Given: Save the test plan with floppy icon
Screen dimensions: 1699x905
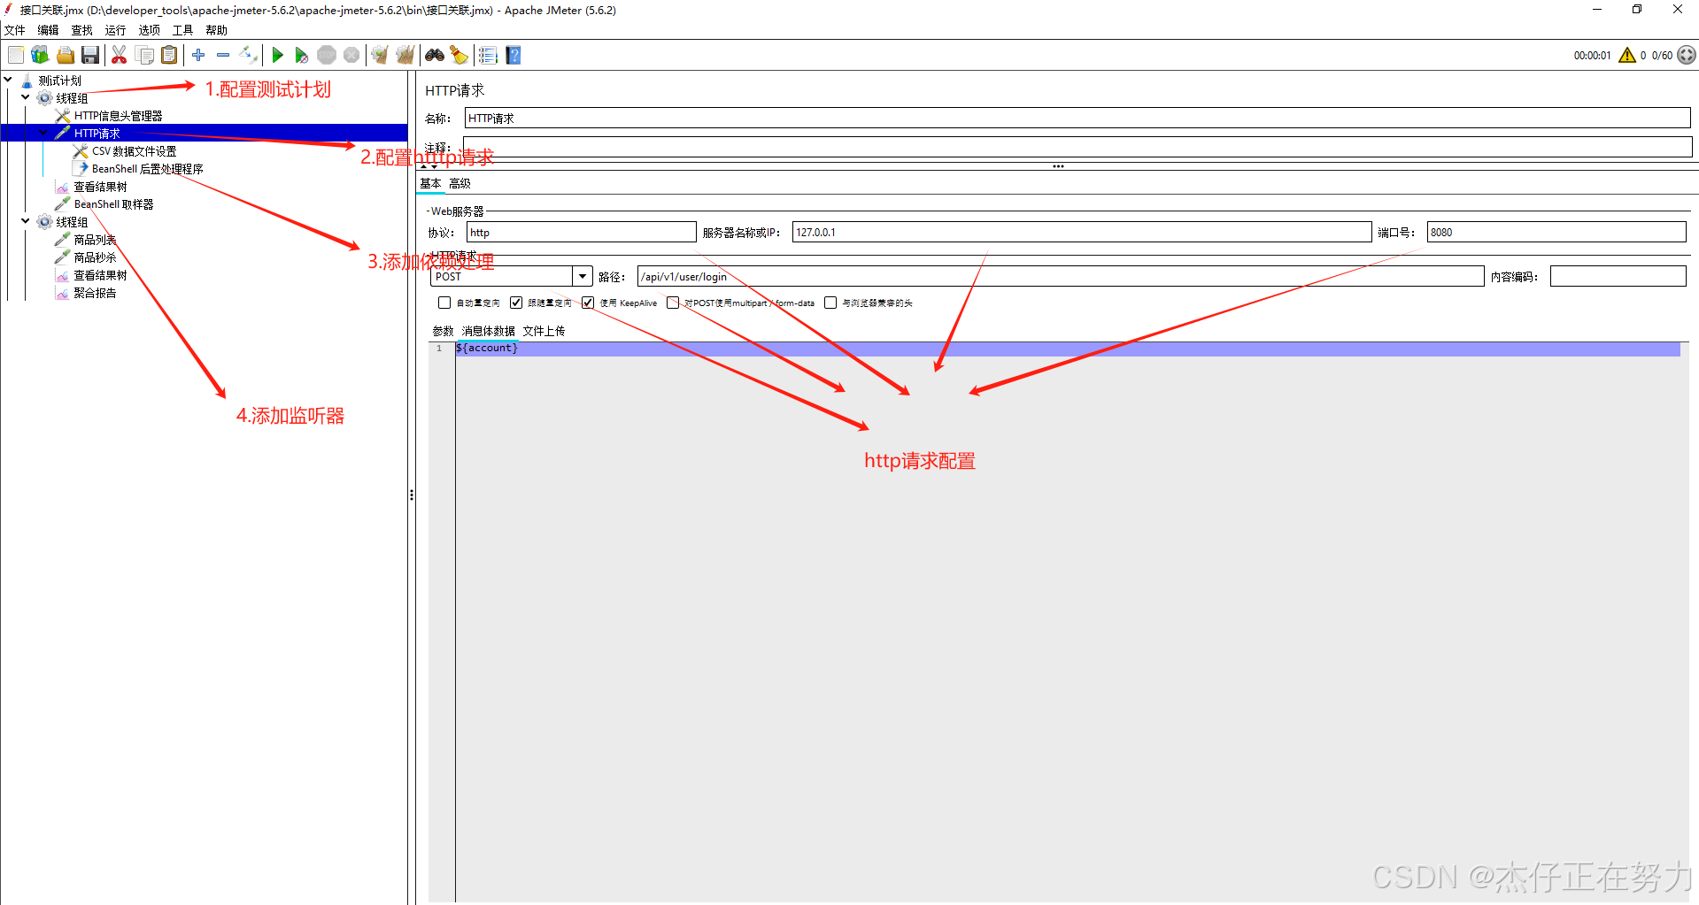Looking at the screenshot, I should pos(90,55).
